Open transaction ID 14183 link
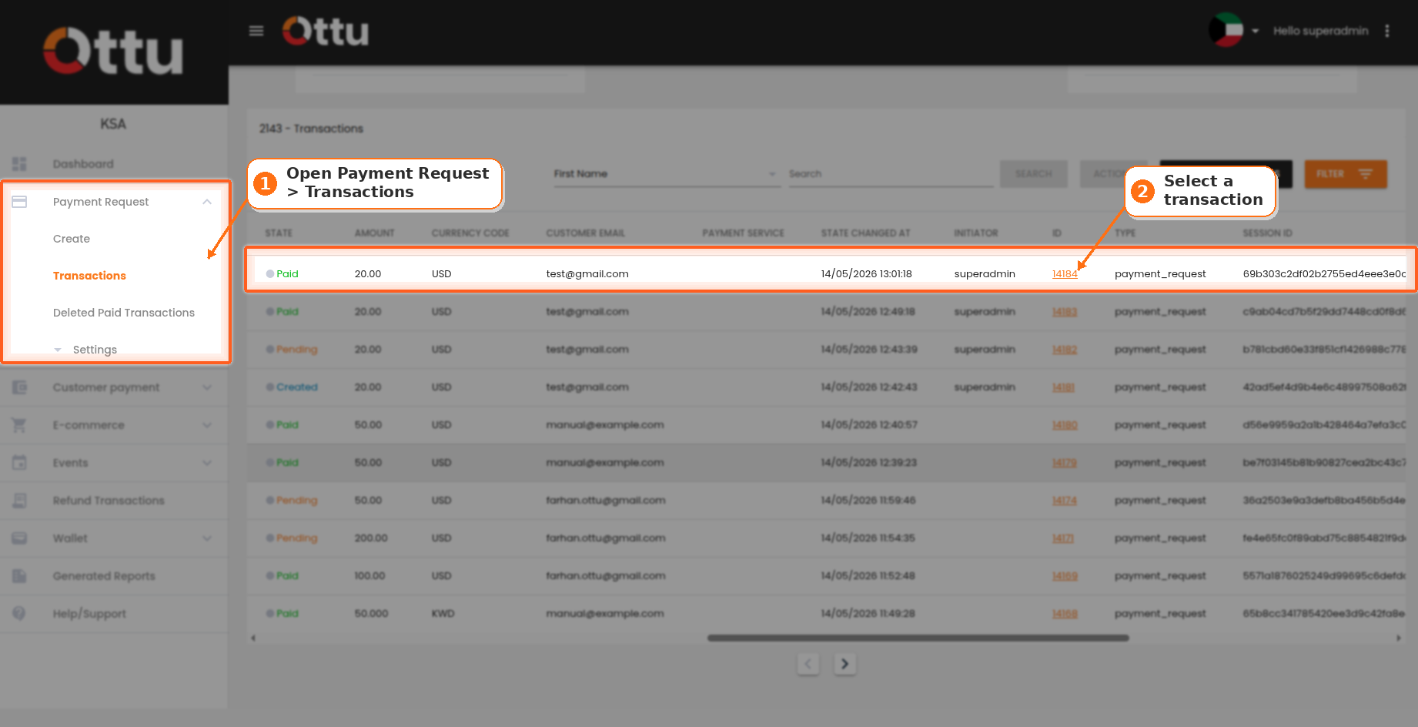The width and height of the screenshot is (1418, 727). (x=1065, y=312)
